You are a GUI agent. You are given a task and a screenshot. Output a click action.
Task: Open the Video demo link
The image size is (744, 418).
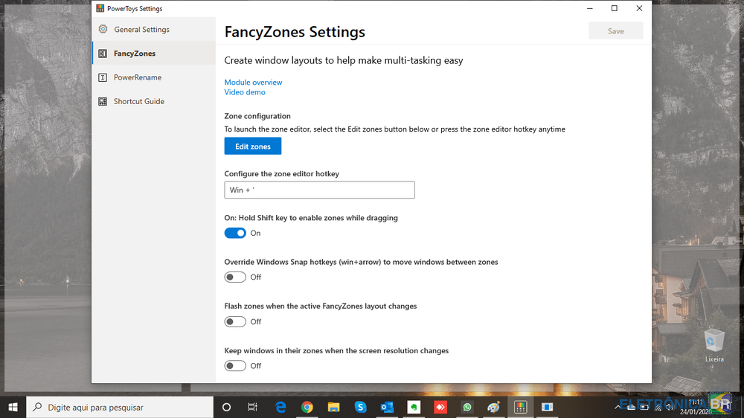point(245,92)
